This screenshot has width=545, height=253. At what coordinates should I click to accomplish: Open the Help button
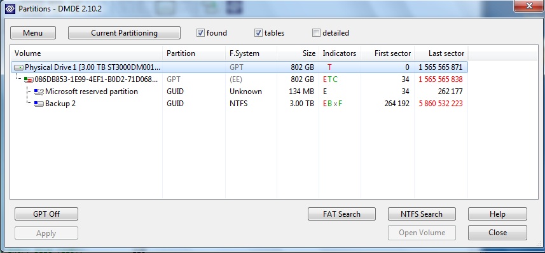click(x=497, y=214)
